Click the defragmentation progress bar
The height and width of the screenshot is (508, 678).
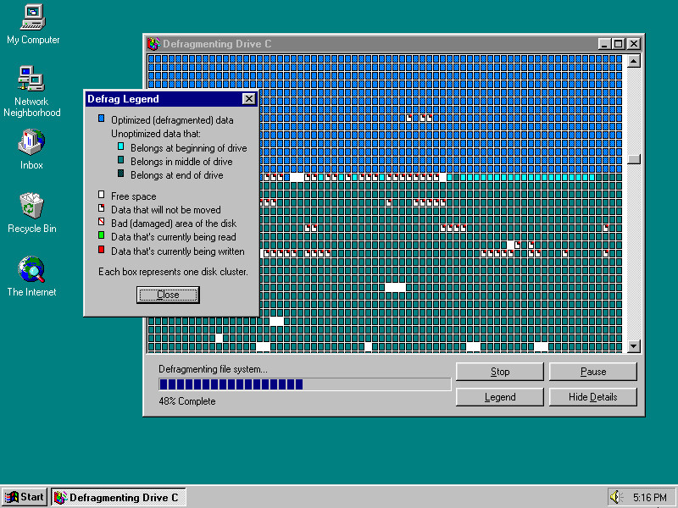(x=305, y=384)
